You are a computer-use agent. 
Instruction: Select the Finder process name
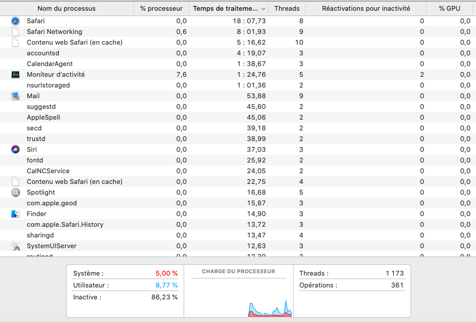tap(37, 214)
